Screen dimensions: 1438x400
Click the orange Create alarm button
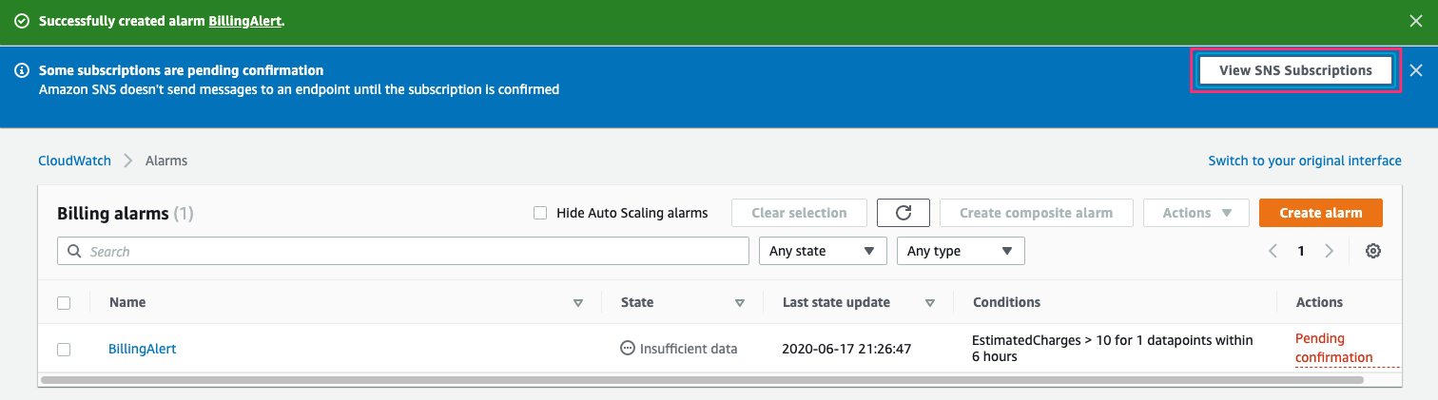coord(1321,213)
